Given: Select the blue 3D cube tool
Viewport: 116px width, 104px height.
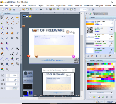Looking at the screenshot, I should (x=7, y=64).
